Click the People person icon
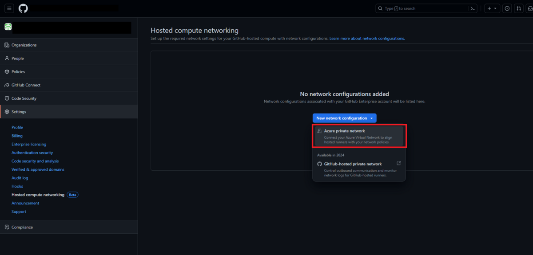 7,58
